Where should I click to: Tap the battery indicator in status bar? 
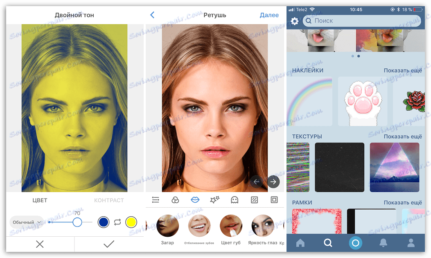[418, 10]
